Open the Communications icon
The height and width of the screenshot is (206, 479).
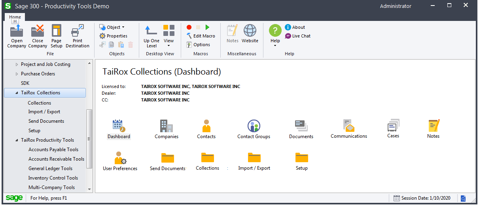[349, 126]
